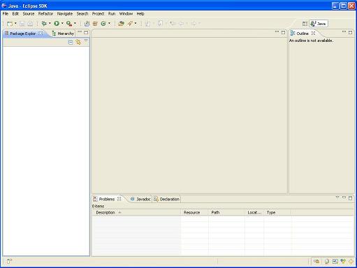Maximize the Problems panel
The height and width of the screenshot is (268, 357).
(x=351, y=198)
